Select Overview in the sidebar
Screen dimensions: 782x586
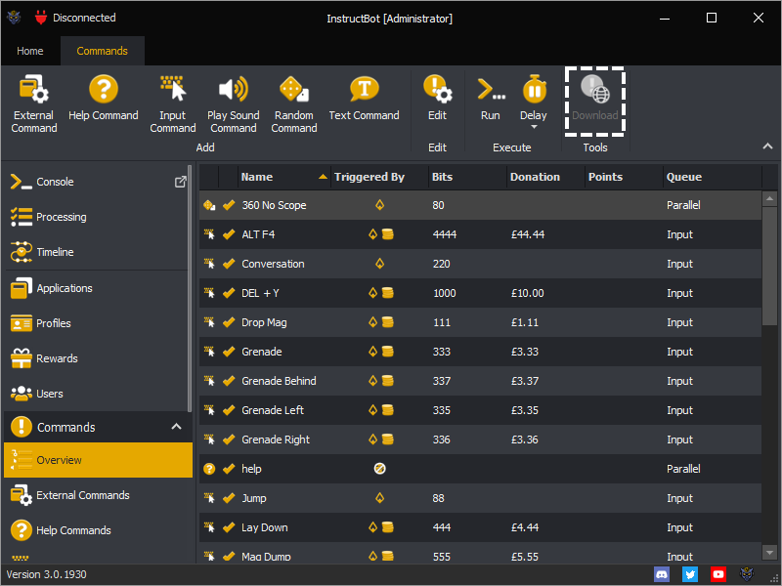[x=99, y=460]
